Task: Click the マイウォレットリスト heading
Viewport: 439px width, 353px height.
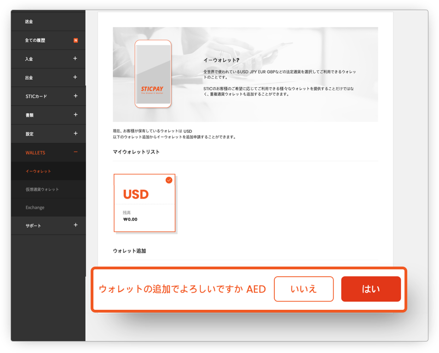Action: [136, 152]
